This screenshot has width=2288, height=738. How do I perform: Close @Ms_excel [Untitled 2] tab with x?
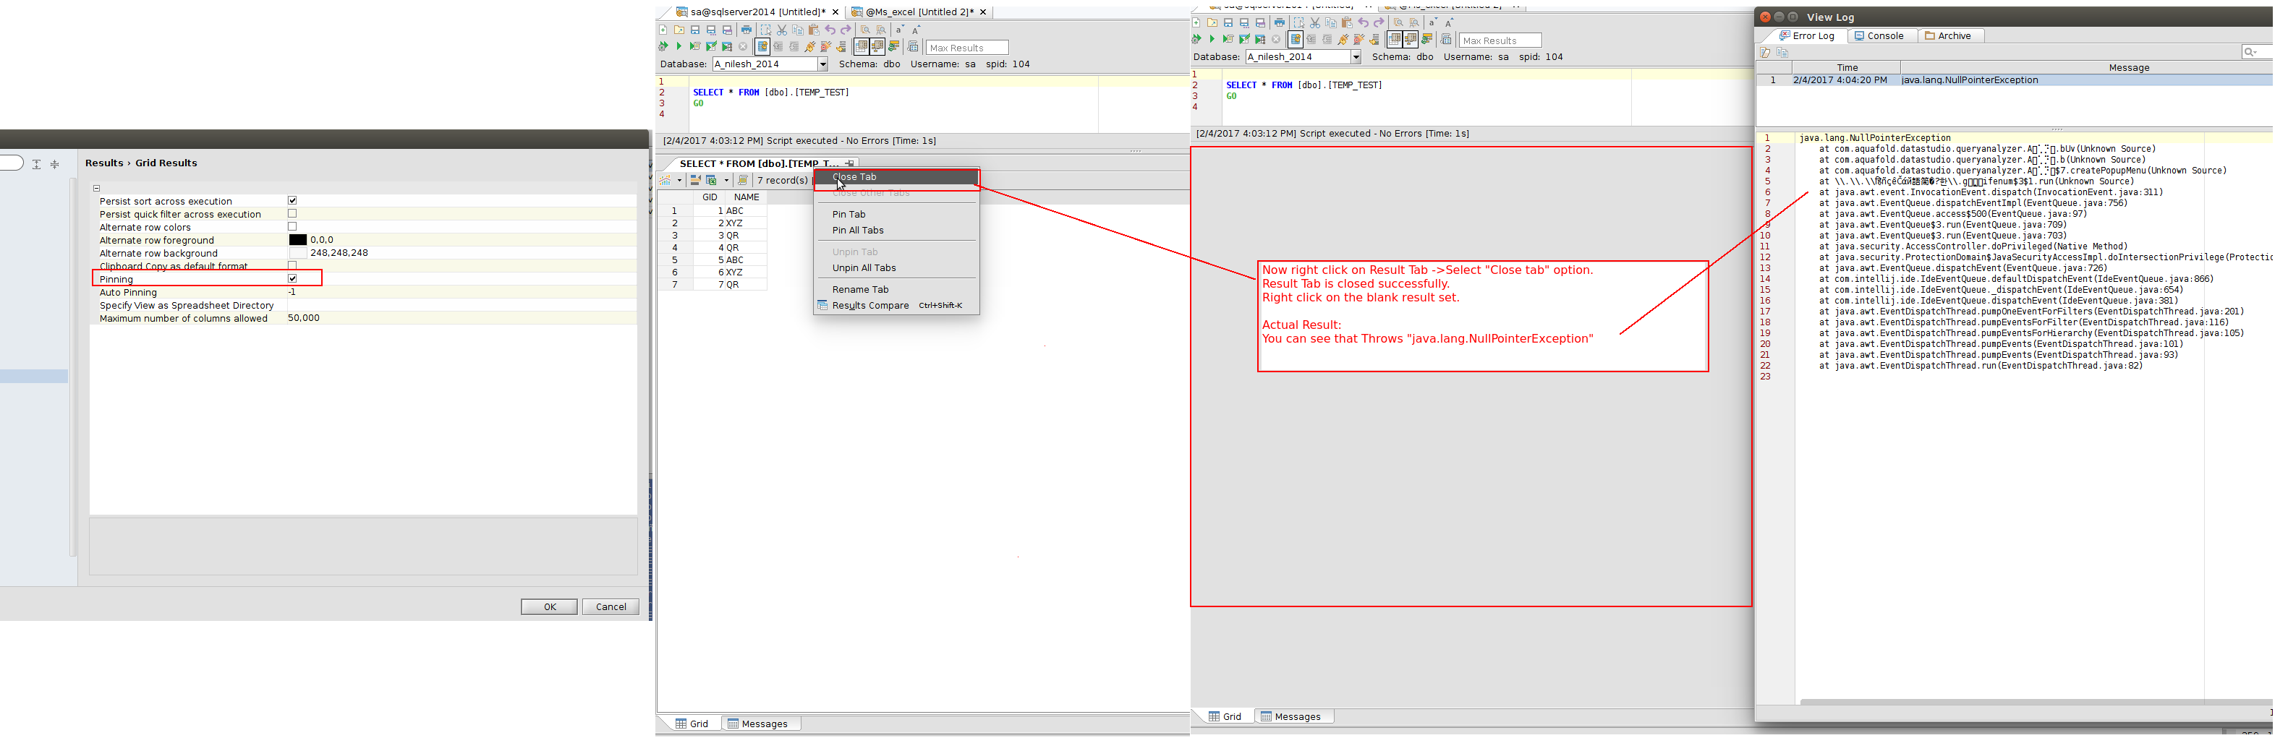coord(983,12)
